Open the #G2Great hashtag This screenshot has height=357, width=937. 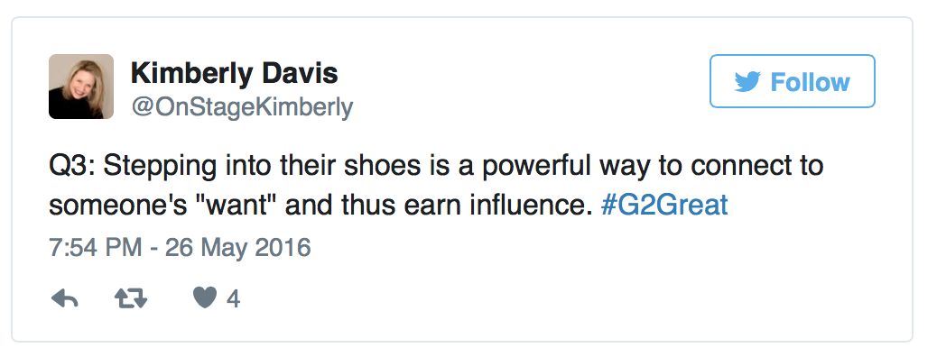[663, 205]
